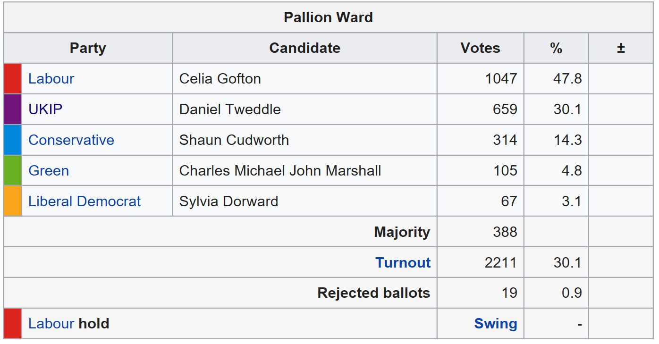Viewport: 659px width, 344px height.
Task: Click the red Labour color swatch
Action: click(13, 79)
